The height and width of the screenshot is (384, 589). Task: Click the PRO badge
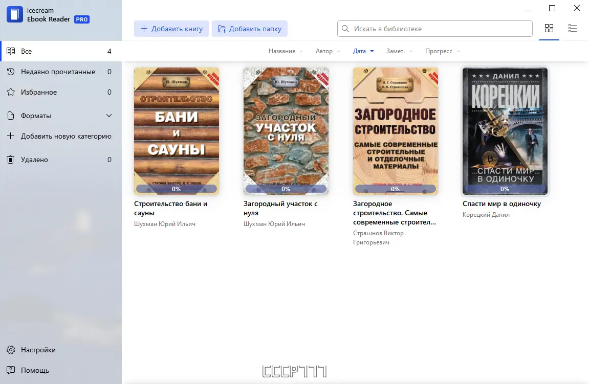(81, 19)
